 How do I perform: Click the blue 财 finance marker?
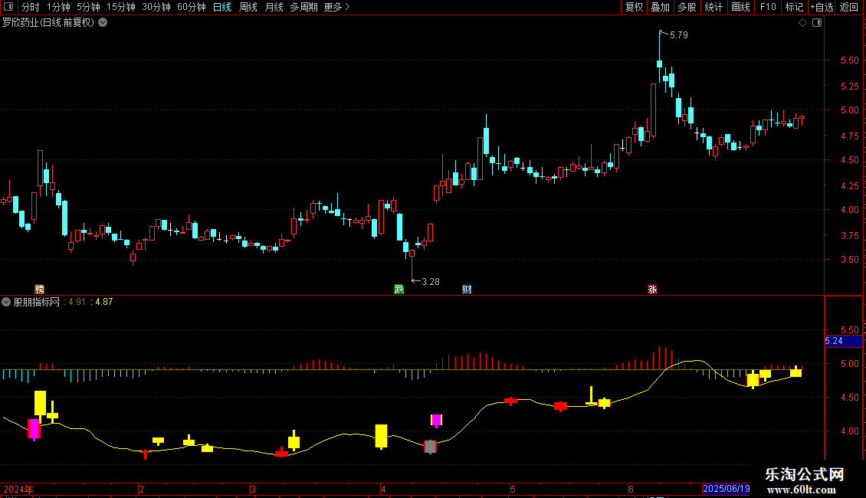(x=467, y=290)
